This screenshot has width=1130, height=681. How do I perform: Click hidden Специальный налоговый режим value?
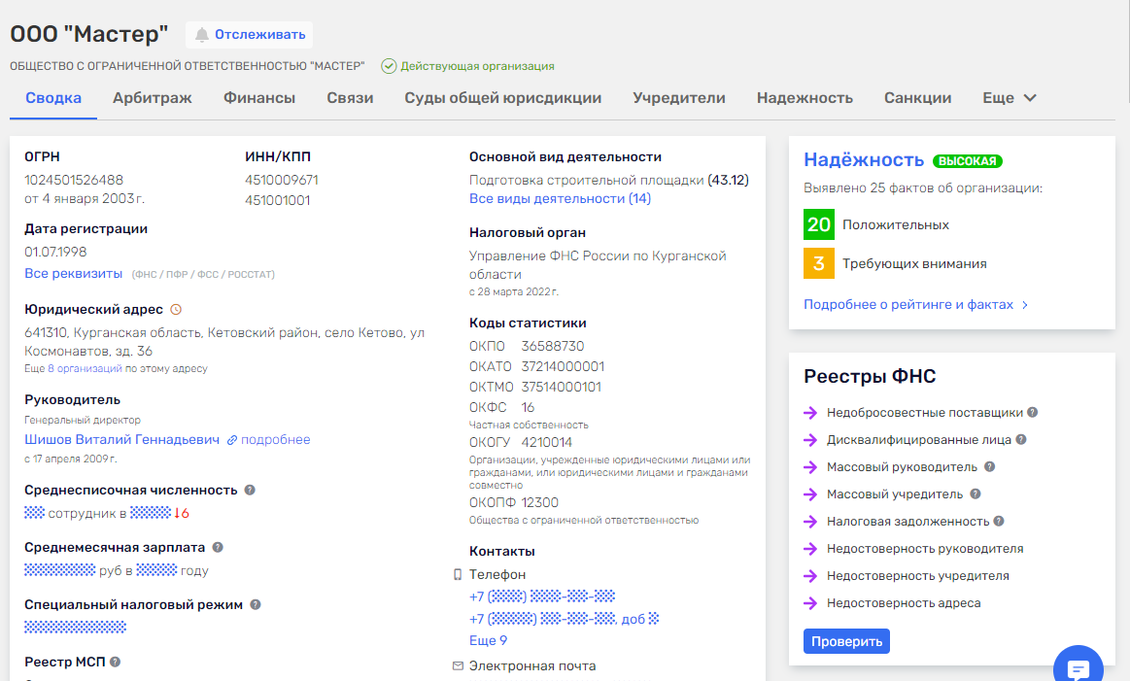click(x=76, y=627)
